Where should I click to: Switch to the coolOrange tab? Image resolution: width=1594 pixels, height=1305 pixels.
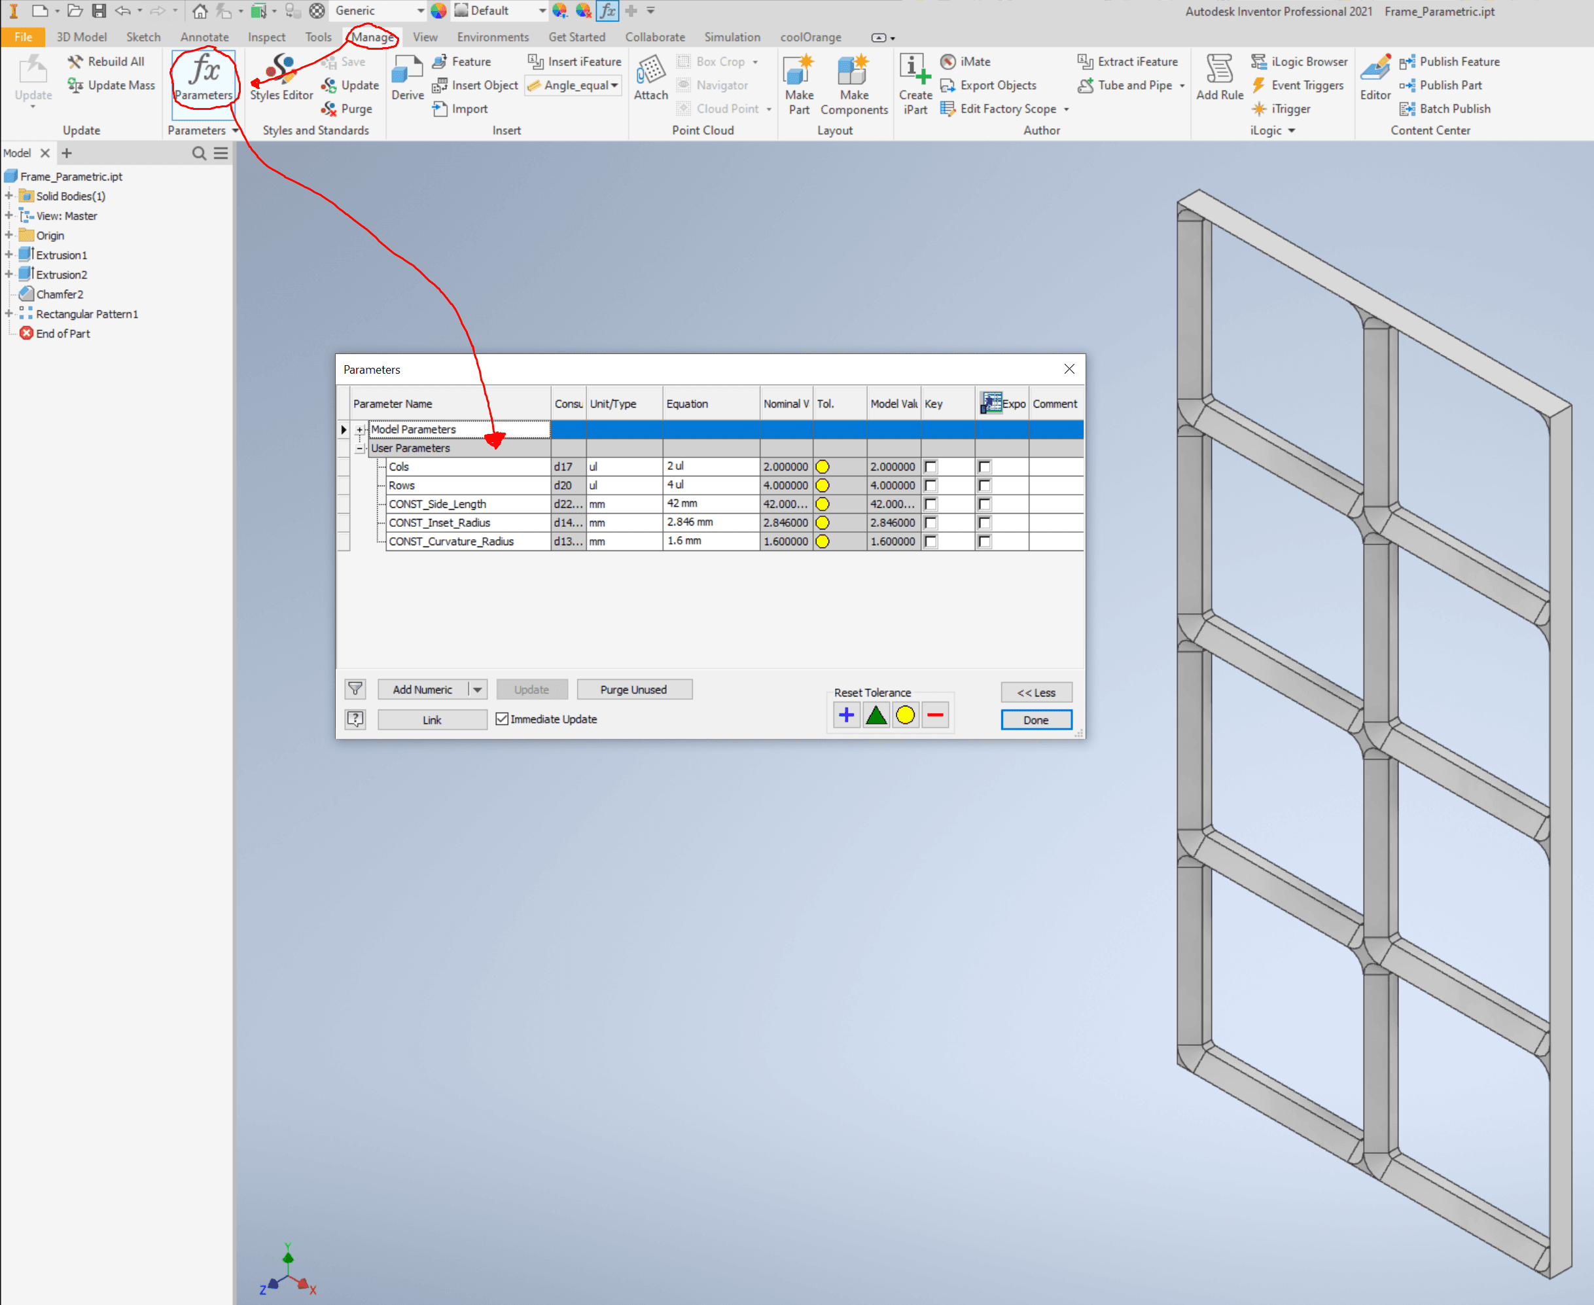tap(811, 37)
